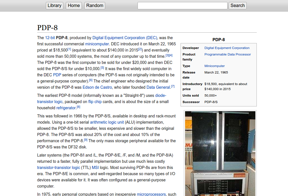Screen dimensions: 288x196
Task: Open citation reference [2]
Action: pyautogui.click(x=140, y=49)
